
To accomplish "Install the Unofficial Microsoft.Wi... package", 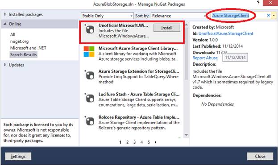I will coord(166,28).
